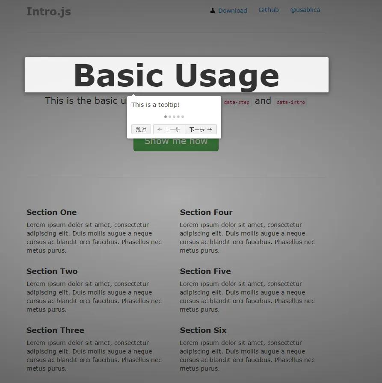Jump to the fourth tour step dot
The width and height of the screenshot is (382, 383).
tap(178, 117)
